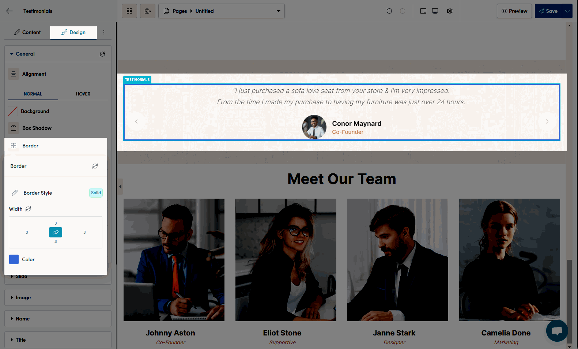Undo the last change
This screenshot has height=349, width=578.
pos(389,11)
